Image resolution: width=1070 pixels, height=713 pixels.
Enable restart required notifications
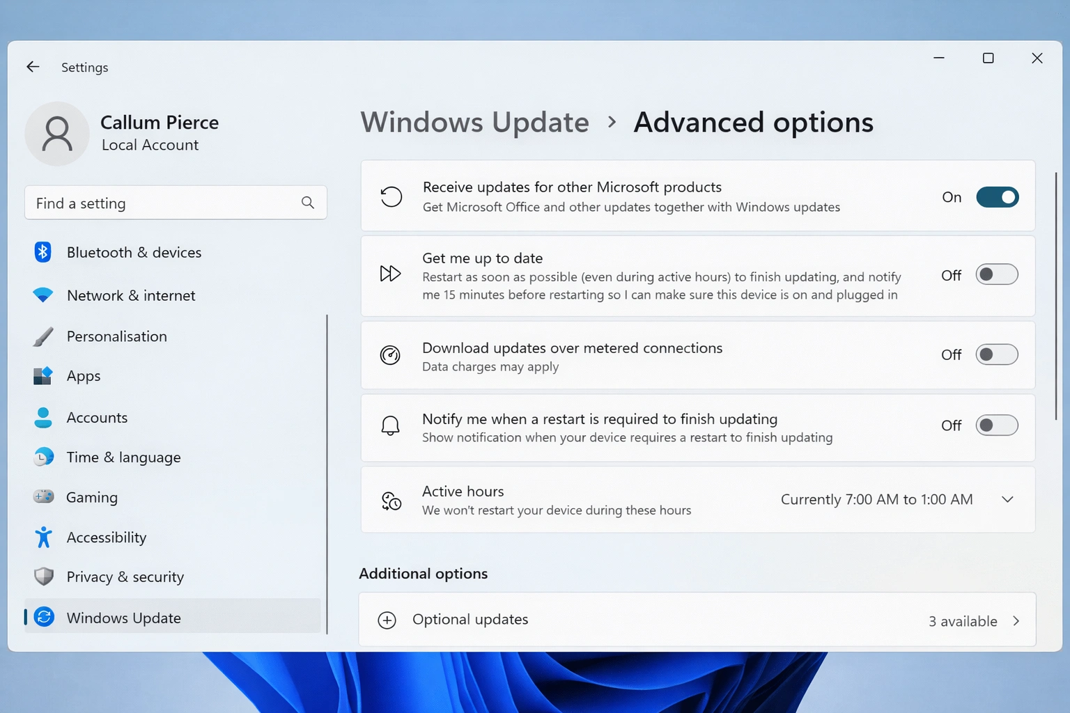(997, 425)
